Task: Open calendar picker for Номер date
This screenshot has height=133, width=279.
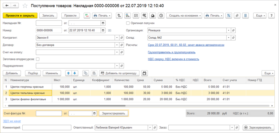Action: pos(103,30)
